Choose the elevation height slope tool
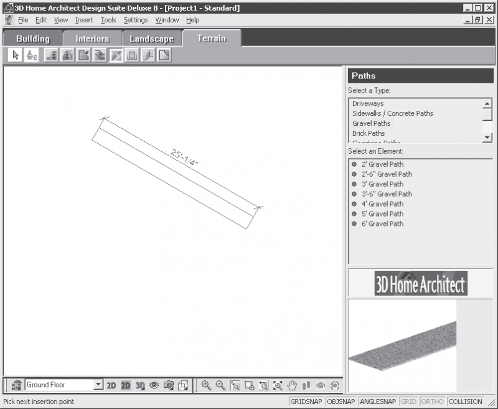Viewport: 498px width, 409px height. pyautogui.click(x=52, y=55)
